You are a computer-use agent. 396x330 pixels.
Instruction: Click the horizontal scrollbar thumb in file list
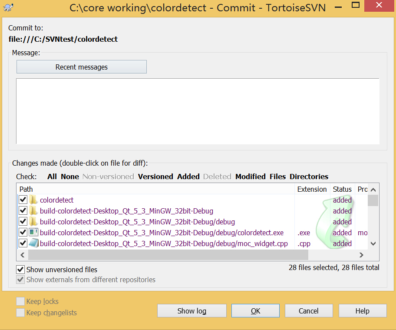coord(168,255)
